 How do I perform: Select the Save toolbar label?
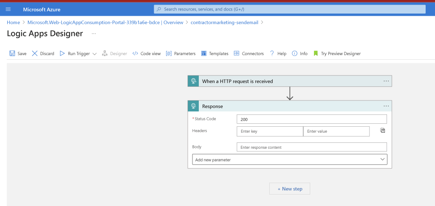[x=22, y=54]
